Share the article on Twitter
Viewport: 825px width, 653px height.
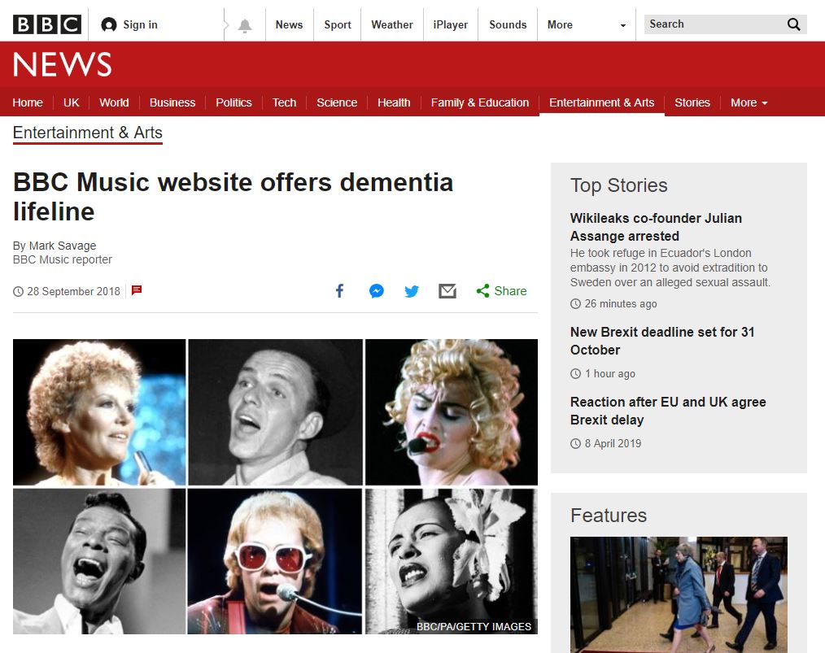pos(412,291)
